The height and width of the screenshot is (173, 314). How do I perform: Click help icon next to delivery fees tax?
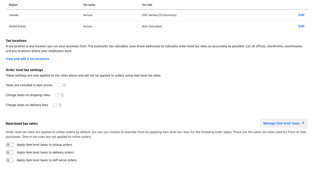point(60,105)
